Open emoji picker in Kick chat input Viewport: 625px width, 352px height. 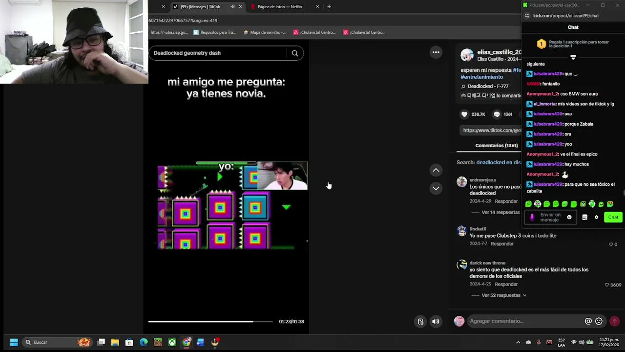(569, 218)
